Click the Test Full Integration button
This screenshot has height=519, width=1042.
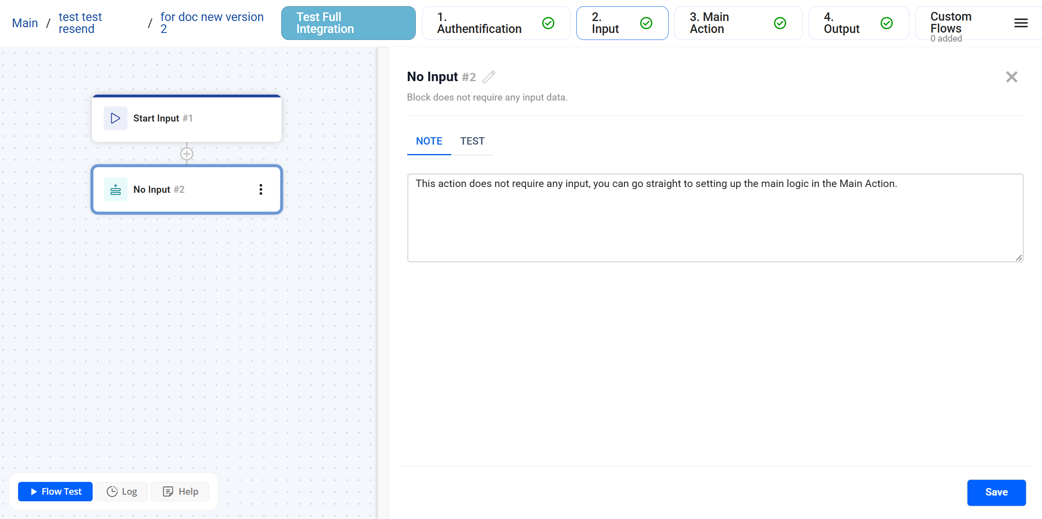(x=348, y=23)
